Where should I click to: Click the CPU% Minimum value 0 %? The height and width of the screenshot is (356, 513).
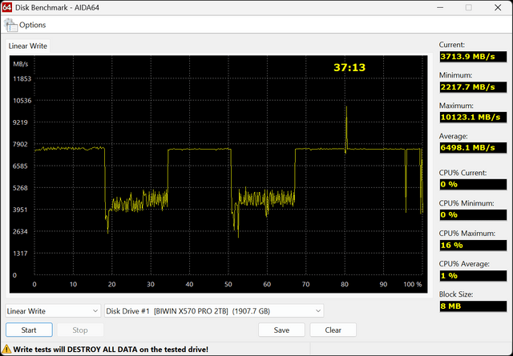473,214
